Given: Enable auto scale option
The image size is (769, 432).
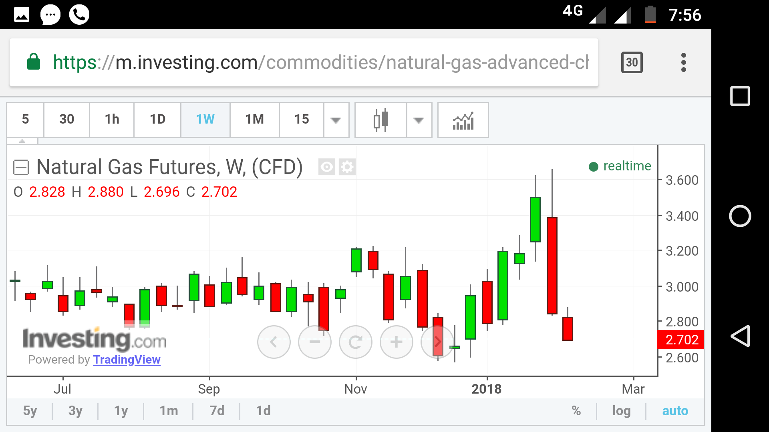Looking at the screenshot, I should (675, 411).
